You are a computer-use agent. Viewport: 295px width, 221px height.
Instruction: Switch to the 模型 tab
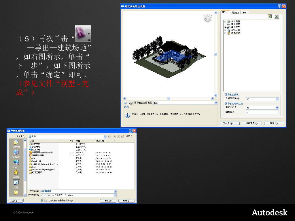click(225, 12)
